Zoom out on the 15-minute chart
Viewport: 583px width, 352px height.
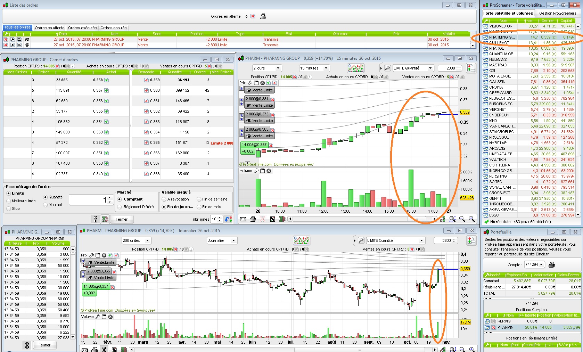point(462,219)
